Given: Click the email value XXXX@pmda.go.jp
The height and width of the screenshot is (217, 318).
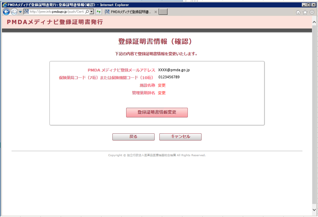Looking at the screenshot, I should 174,70.
